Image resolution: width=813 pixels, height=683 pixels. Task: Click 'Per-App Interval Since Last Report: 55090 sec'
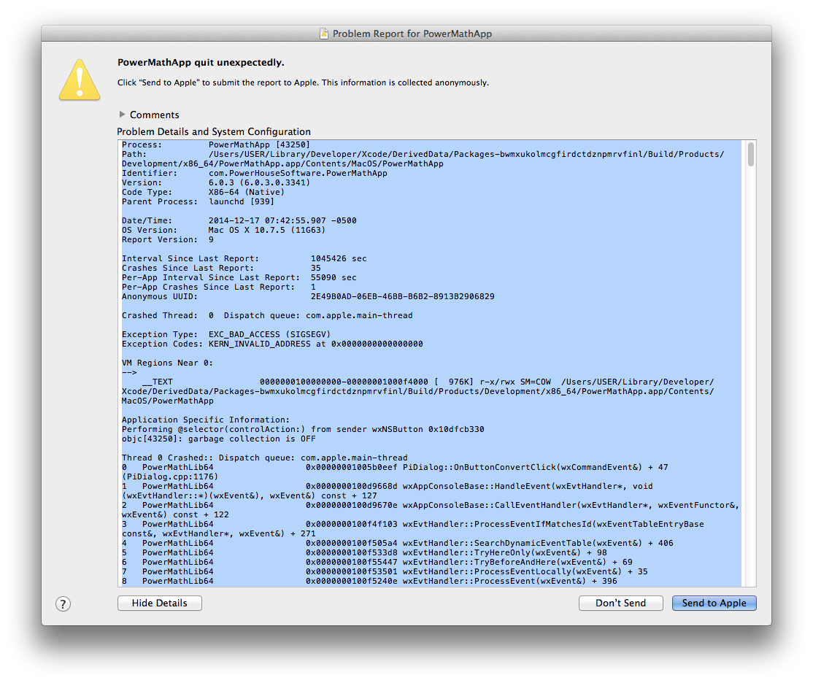pos(239,277)
